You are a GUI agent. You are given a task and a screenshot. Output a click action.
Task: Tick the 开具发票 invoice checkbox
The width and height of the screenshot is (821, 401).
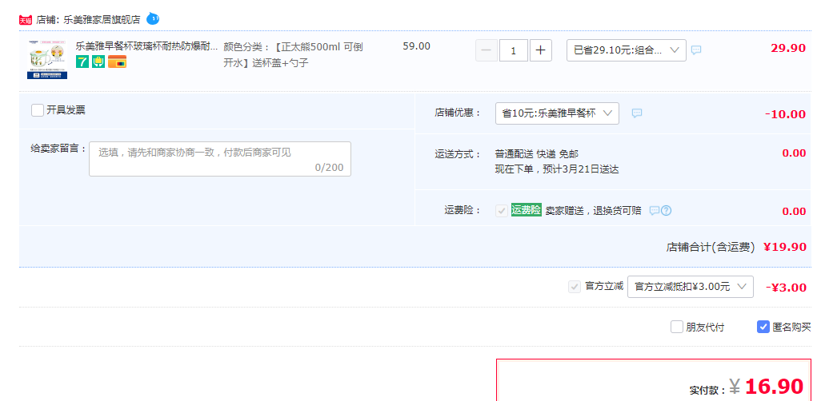point(37,110)
